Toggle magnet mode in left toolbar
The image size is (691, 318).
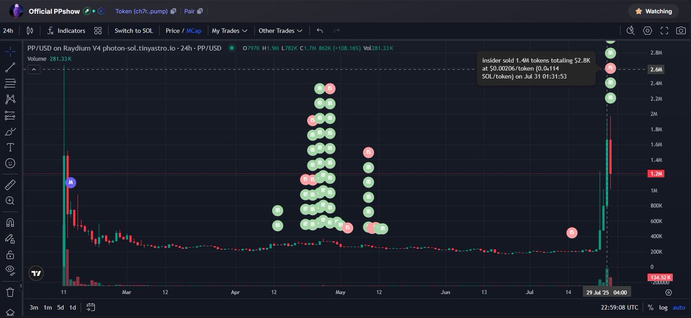tap(10, 222)
